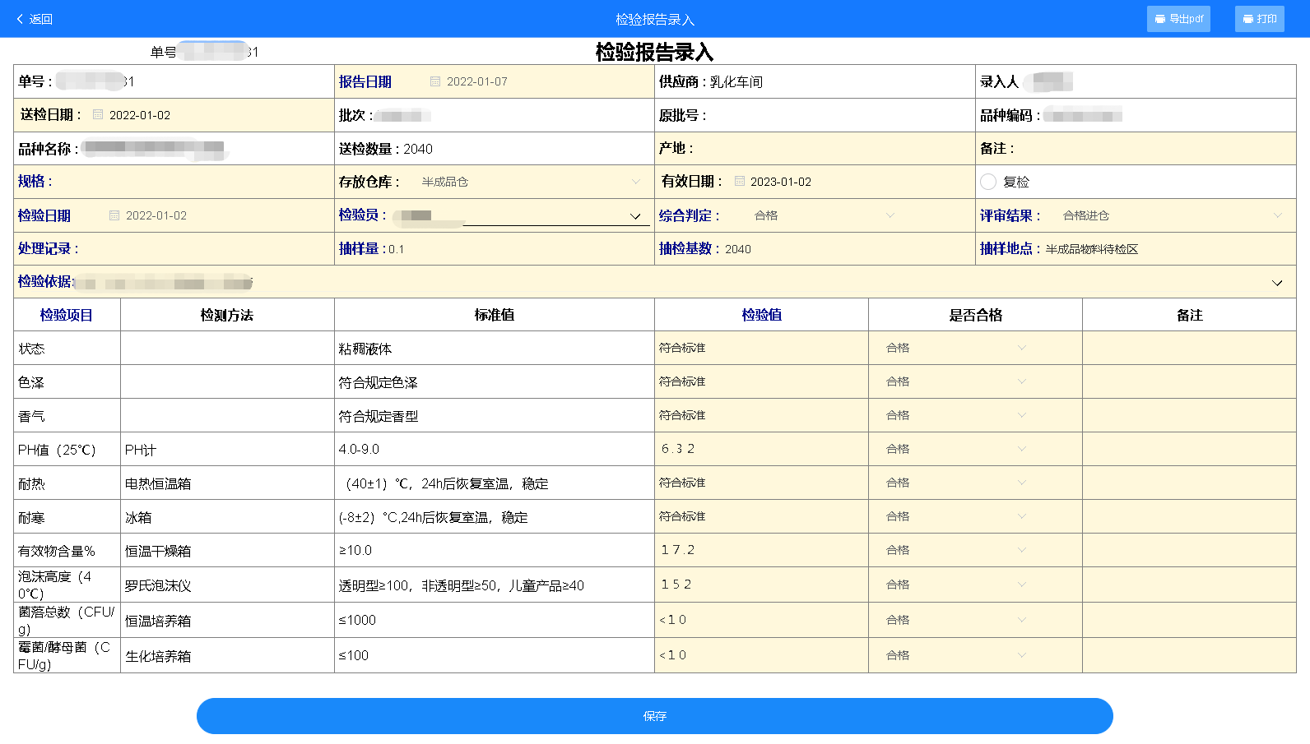1310x744 pixels.
Task: Open the 综合判定 dropdown
Action: [x=890, y=215]
